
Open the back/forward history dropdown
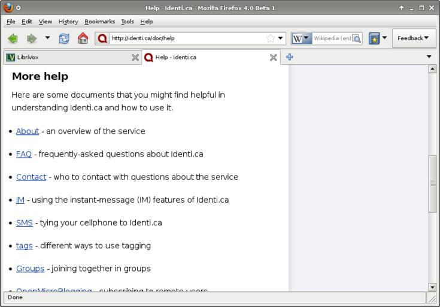click(48, 38)
